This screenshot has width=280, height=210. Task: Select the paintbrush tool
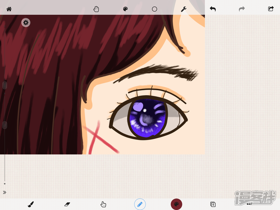(x=31, y=204)
